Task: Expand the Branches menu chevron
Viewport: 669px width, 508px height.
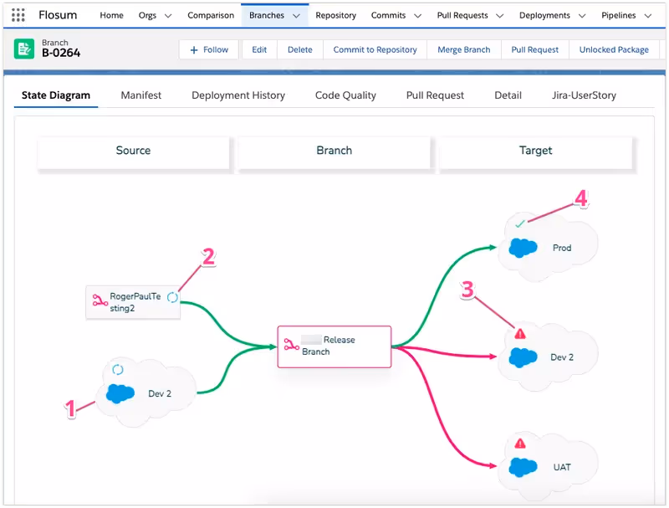Action: tap(296, 16)
